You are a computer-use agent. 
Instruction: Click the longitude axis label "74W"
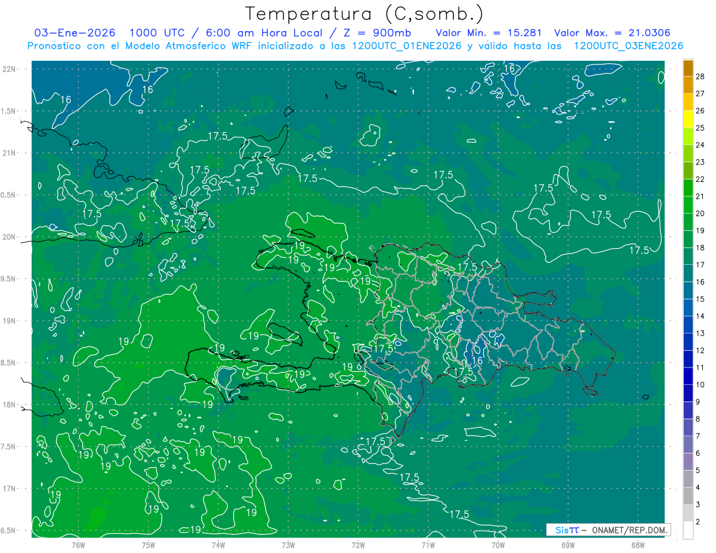218,544
